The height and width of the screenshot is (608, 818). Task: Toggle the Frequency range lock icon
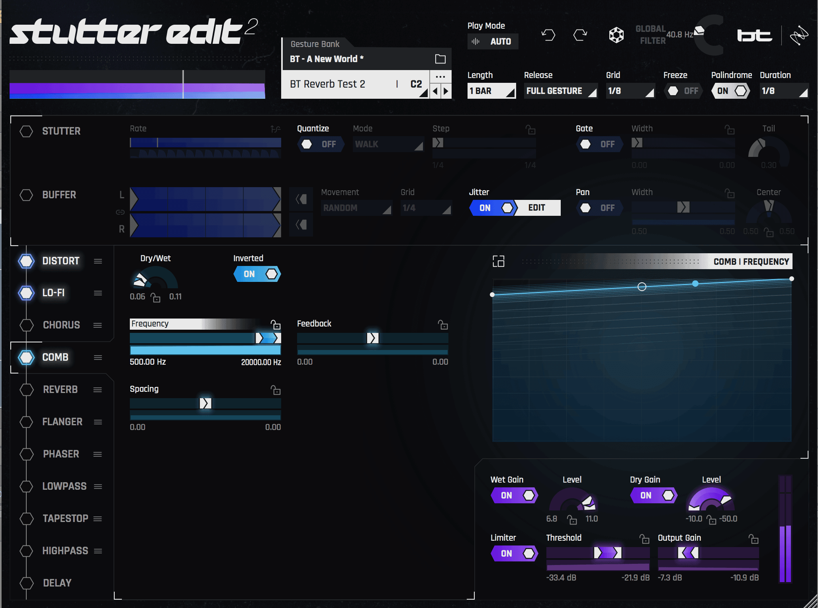[276, 325]
